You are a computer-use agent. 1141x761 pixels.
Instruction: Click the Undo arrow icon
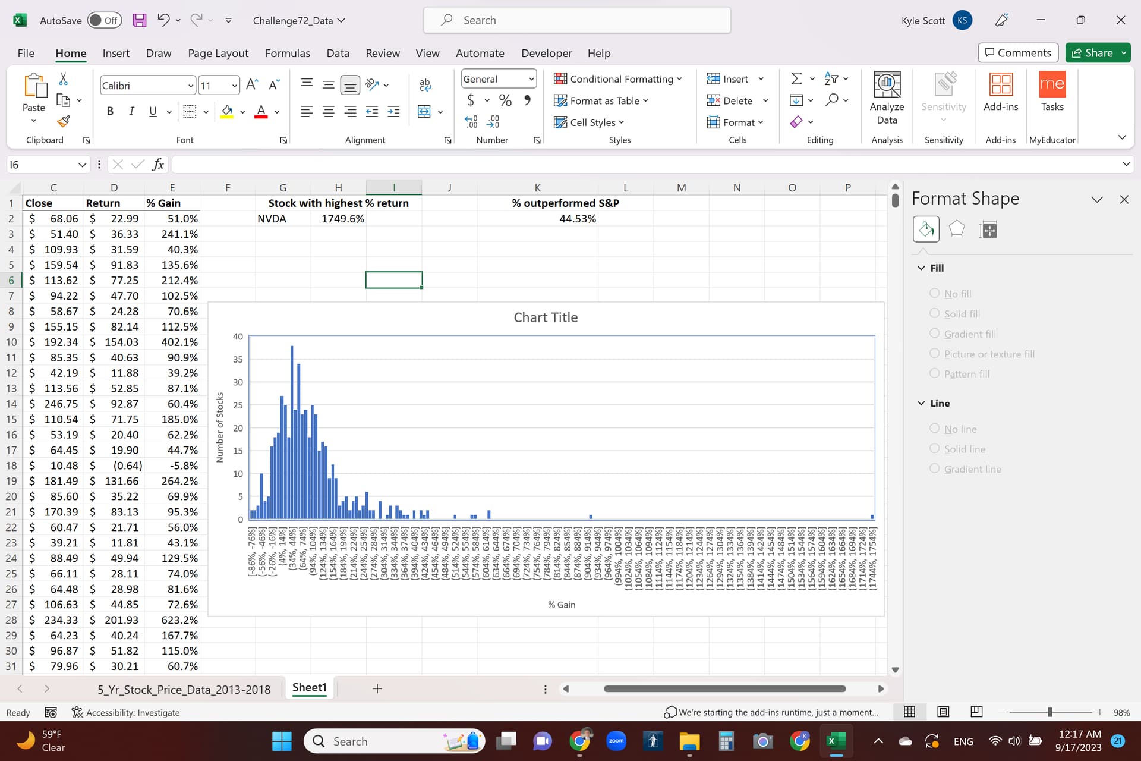click(163, 20)
